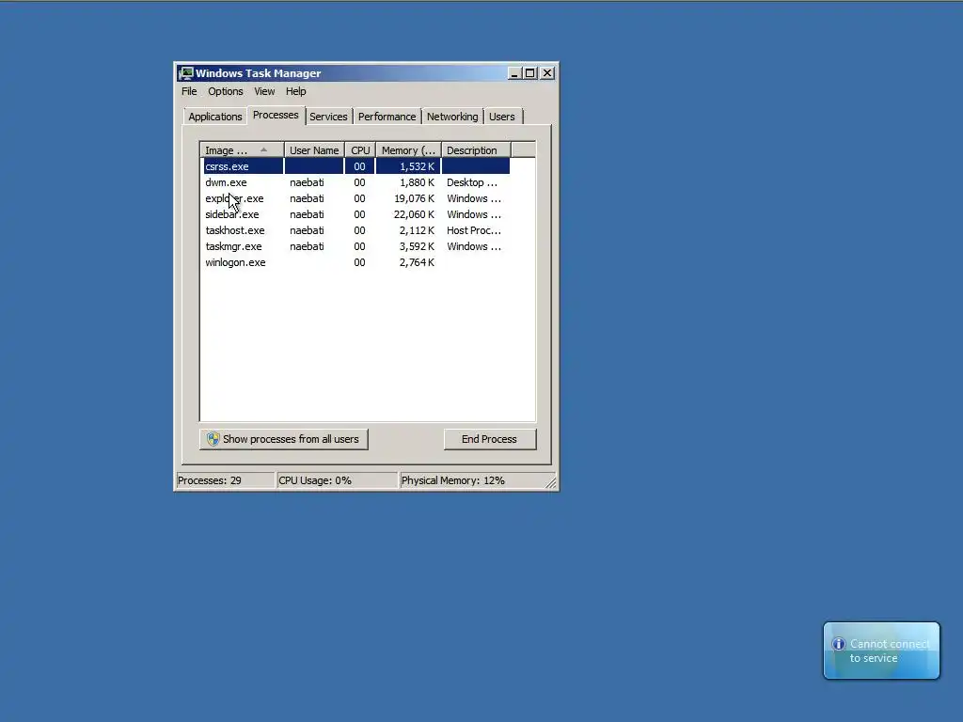Switch to the Services tab

tap(328, 117)
